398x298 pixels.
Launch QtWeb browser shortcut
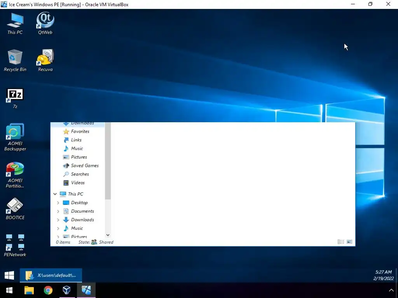click(x=45, y=23)
